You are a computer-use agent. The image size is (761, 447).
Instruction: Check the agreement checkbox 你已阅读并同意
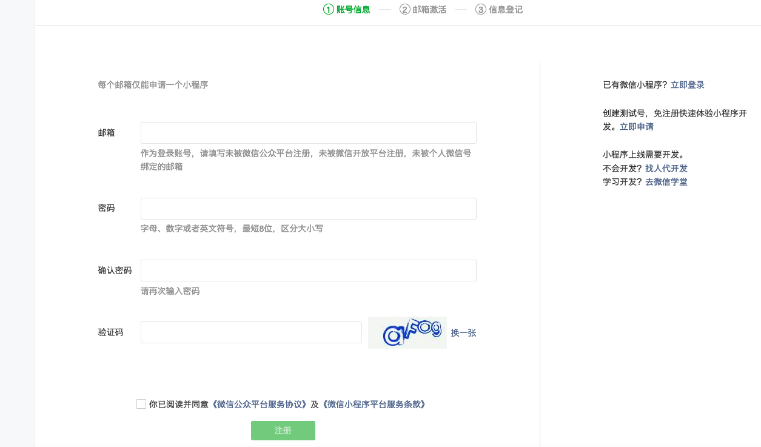(141, 404)
